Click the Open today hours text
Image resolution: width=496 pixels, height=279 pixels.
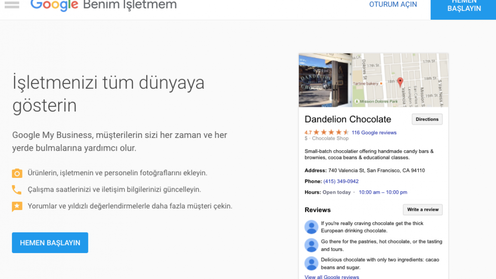[337, 192]
